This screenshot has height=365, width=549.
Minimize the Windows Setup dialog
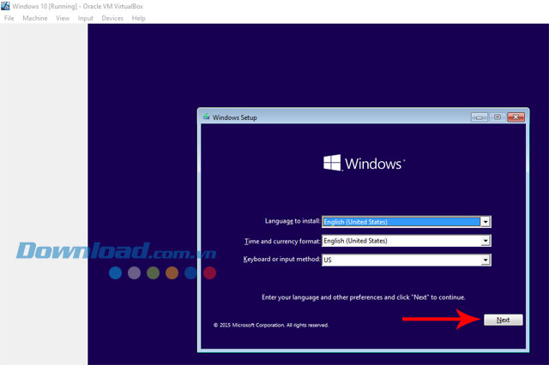(x=479, y=117)
